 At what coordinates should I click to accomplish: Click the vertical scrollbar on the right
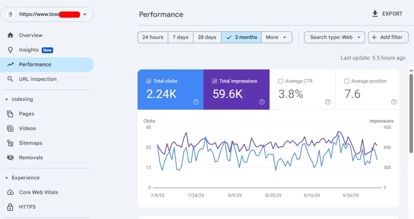tap(411, 124)
